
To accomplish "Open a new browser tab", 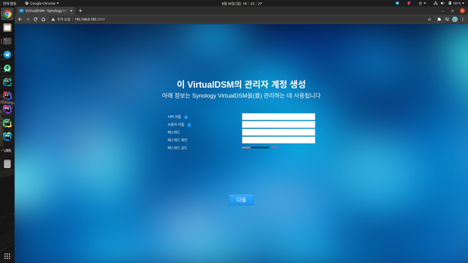I will pyautogui.click(x=81, y=11).
